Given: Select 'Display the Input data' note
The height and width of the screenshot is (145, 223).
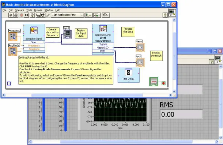Looking at the screenshot, I should click(x=81, y=33).
